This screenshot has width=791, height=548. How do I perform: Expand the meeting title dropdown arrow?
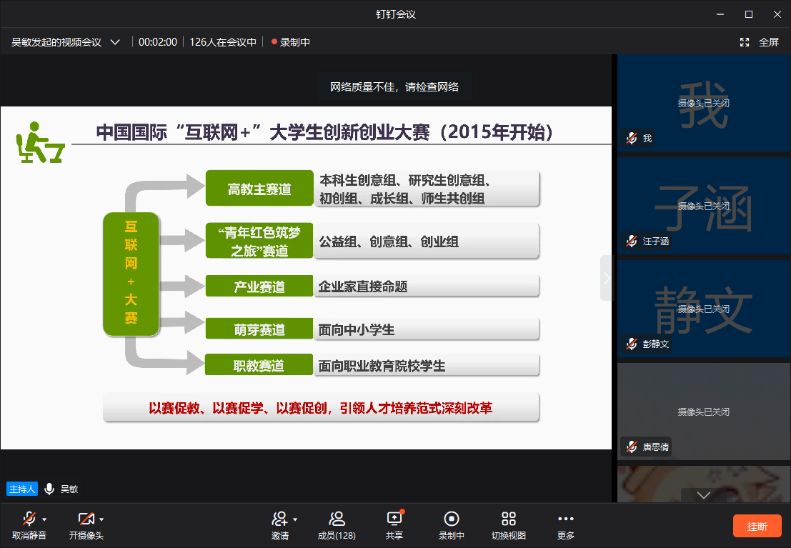115,42
